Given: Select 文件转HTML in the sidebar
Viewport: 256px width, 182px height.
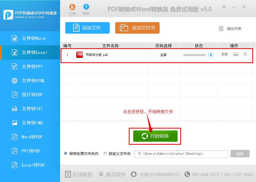Looking at the screenshot, I should 30,81.
